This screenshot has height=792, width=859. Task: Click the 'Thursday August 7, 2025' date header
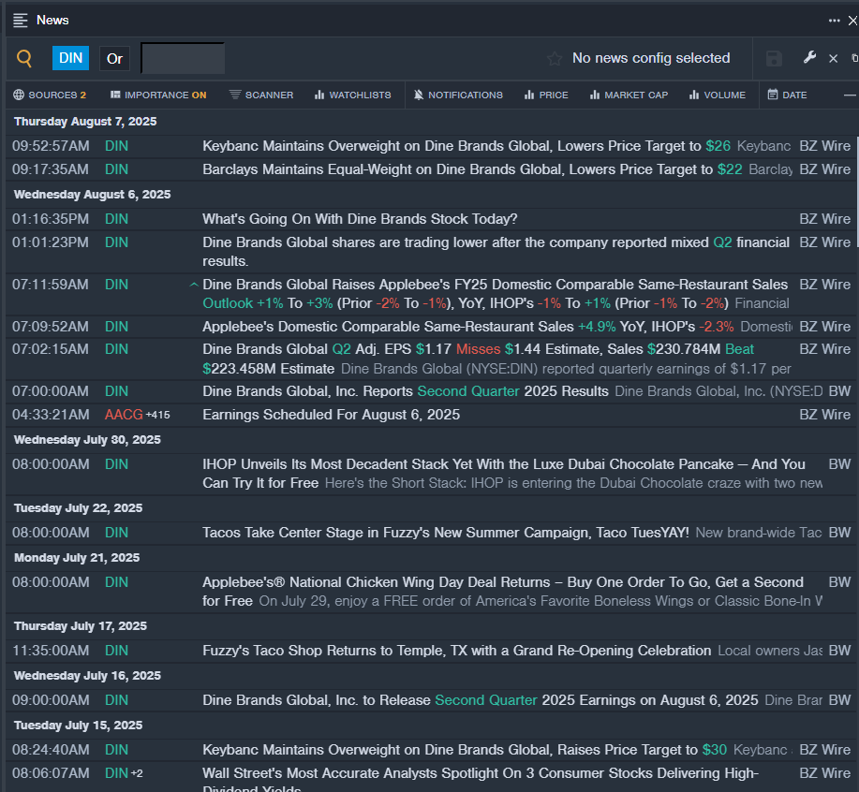click(x=85, y=122)
